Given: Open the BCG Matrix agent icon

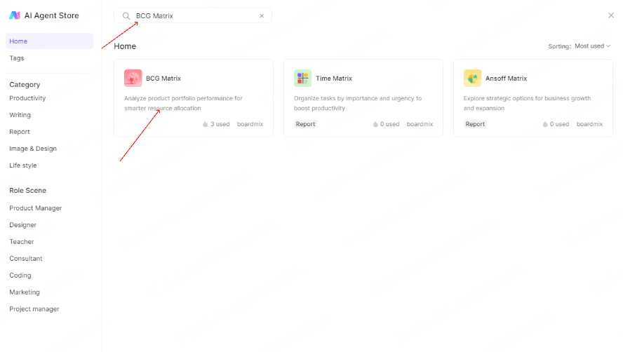Looking at the screenshot, I should pyautogui.click(x=133, y=79).
